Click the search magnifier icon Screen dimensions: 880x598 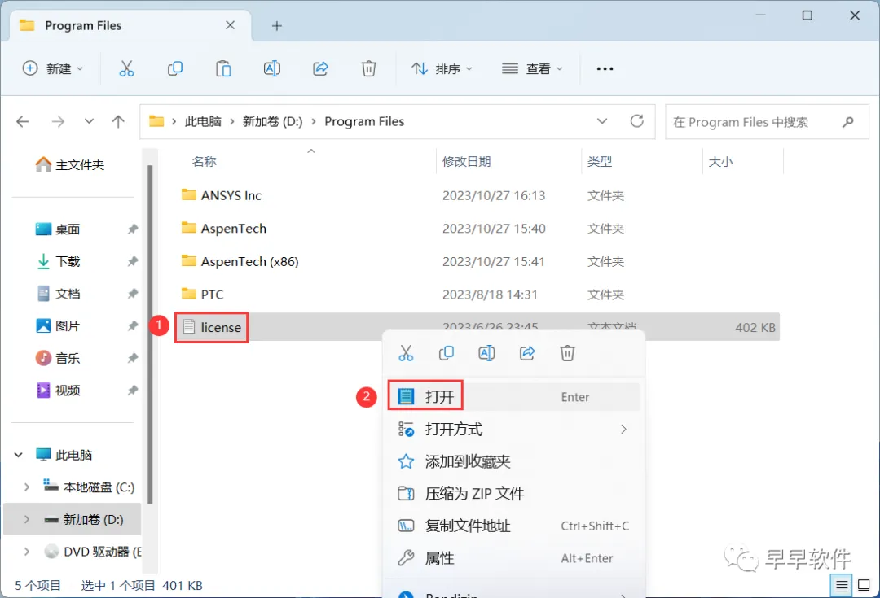(848, 121)
